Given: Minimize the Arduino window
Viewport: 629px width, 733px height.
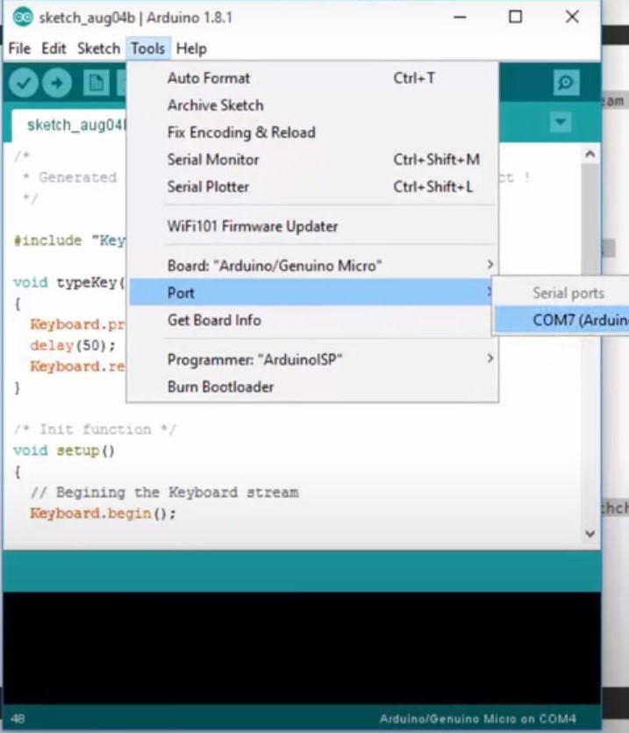Looking at the screenshot, I should (x=460, y=18).
